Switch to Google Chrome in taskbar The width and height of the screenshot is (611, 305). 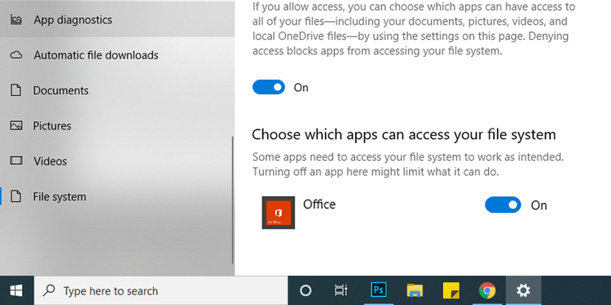[x=487, y=290]
